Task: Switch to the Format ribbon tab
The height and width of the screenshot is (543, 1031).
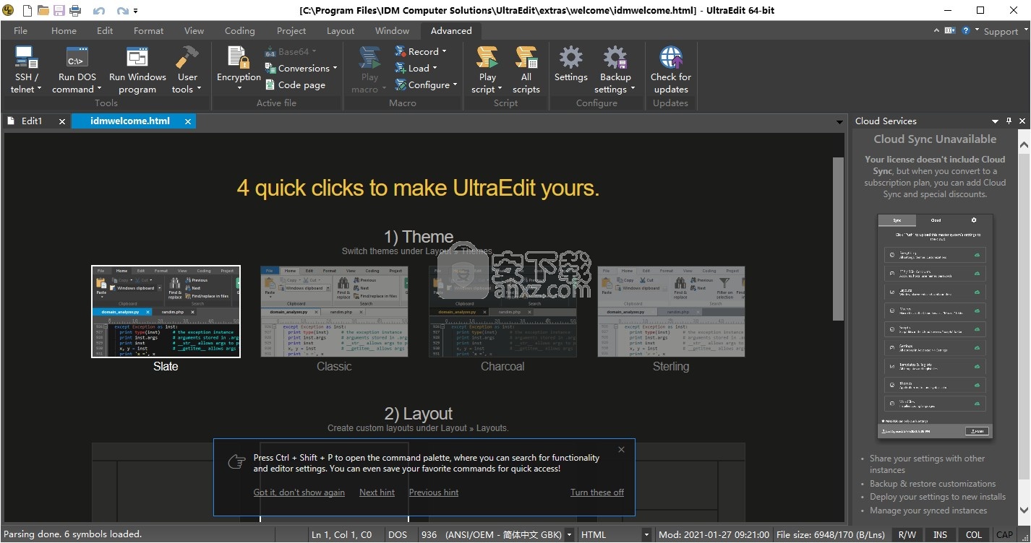Action: 148,30
